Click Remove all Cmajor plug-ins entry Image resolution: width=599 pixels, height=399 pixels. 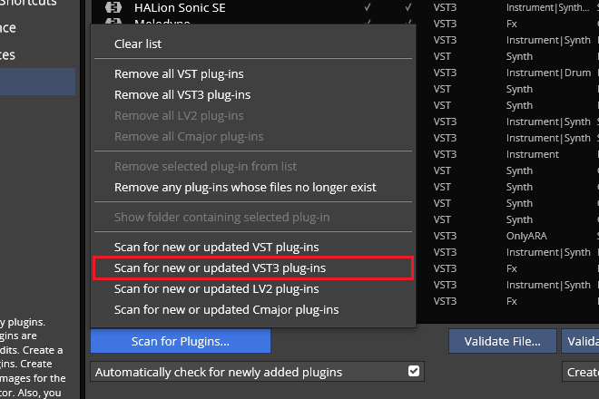tap(189, 136)
